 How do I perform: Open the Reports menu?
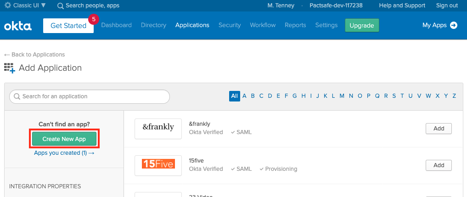coord(295,25)
